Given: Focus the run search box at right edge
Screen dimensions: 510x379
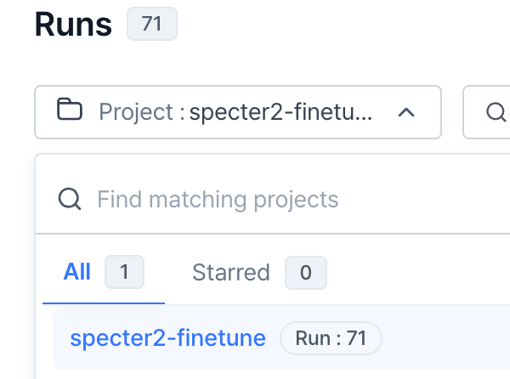Looking at the screenshot, I should pos(486,112).
